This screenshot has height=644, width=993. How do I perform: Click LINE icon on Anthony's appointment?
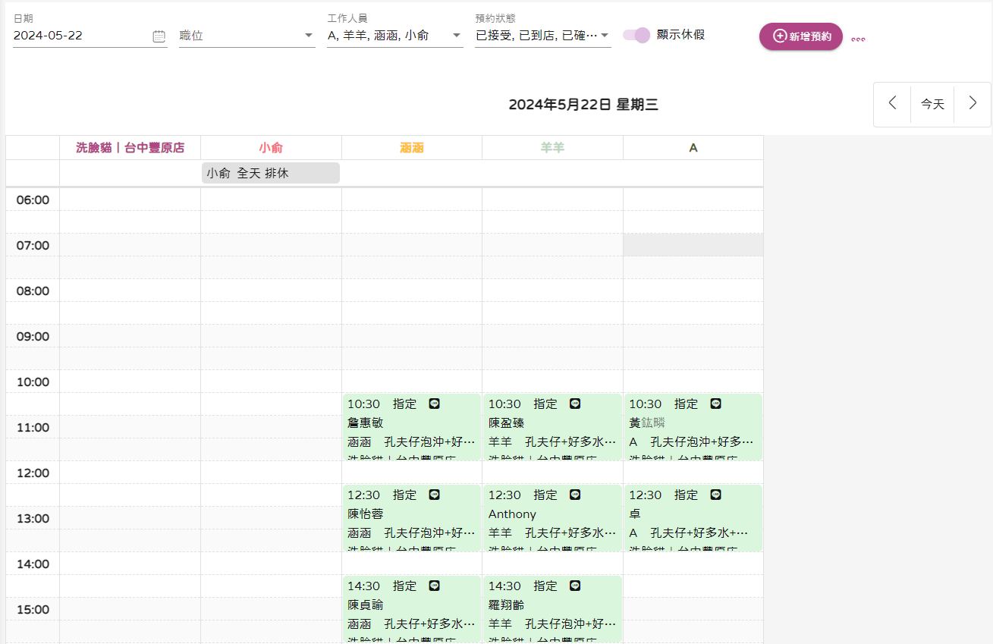pos(575,495)
